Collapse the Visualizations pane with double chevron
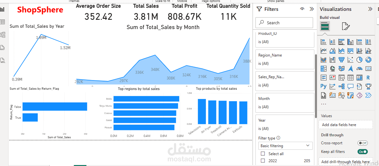379x166 pixels. [x=370, y=9]
